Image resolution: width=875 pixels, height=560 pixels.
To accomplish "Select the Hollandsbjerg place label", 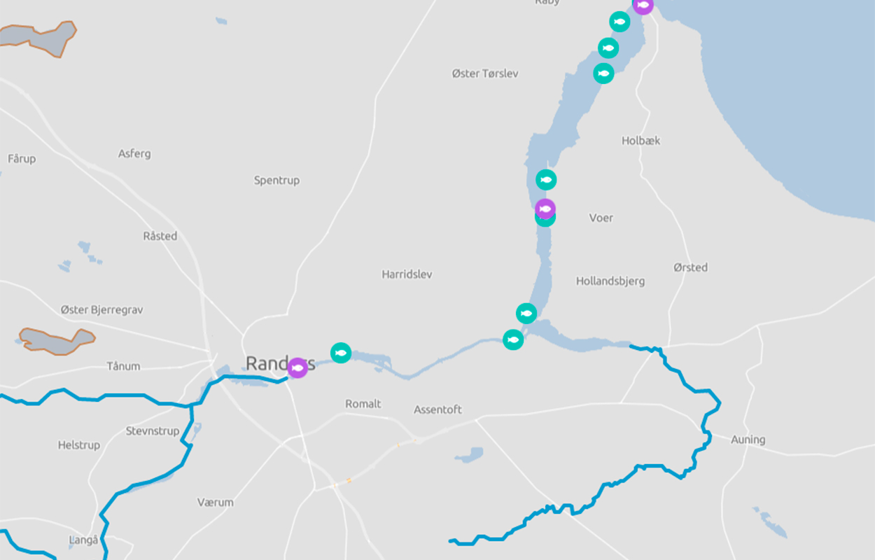I will (x=610, y=281).
